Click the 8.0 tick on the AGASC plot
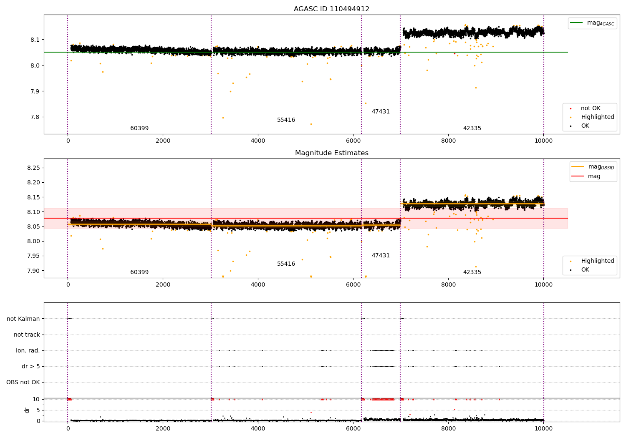This screenshot has width=626, height=438. pos(35,65)
